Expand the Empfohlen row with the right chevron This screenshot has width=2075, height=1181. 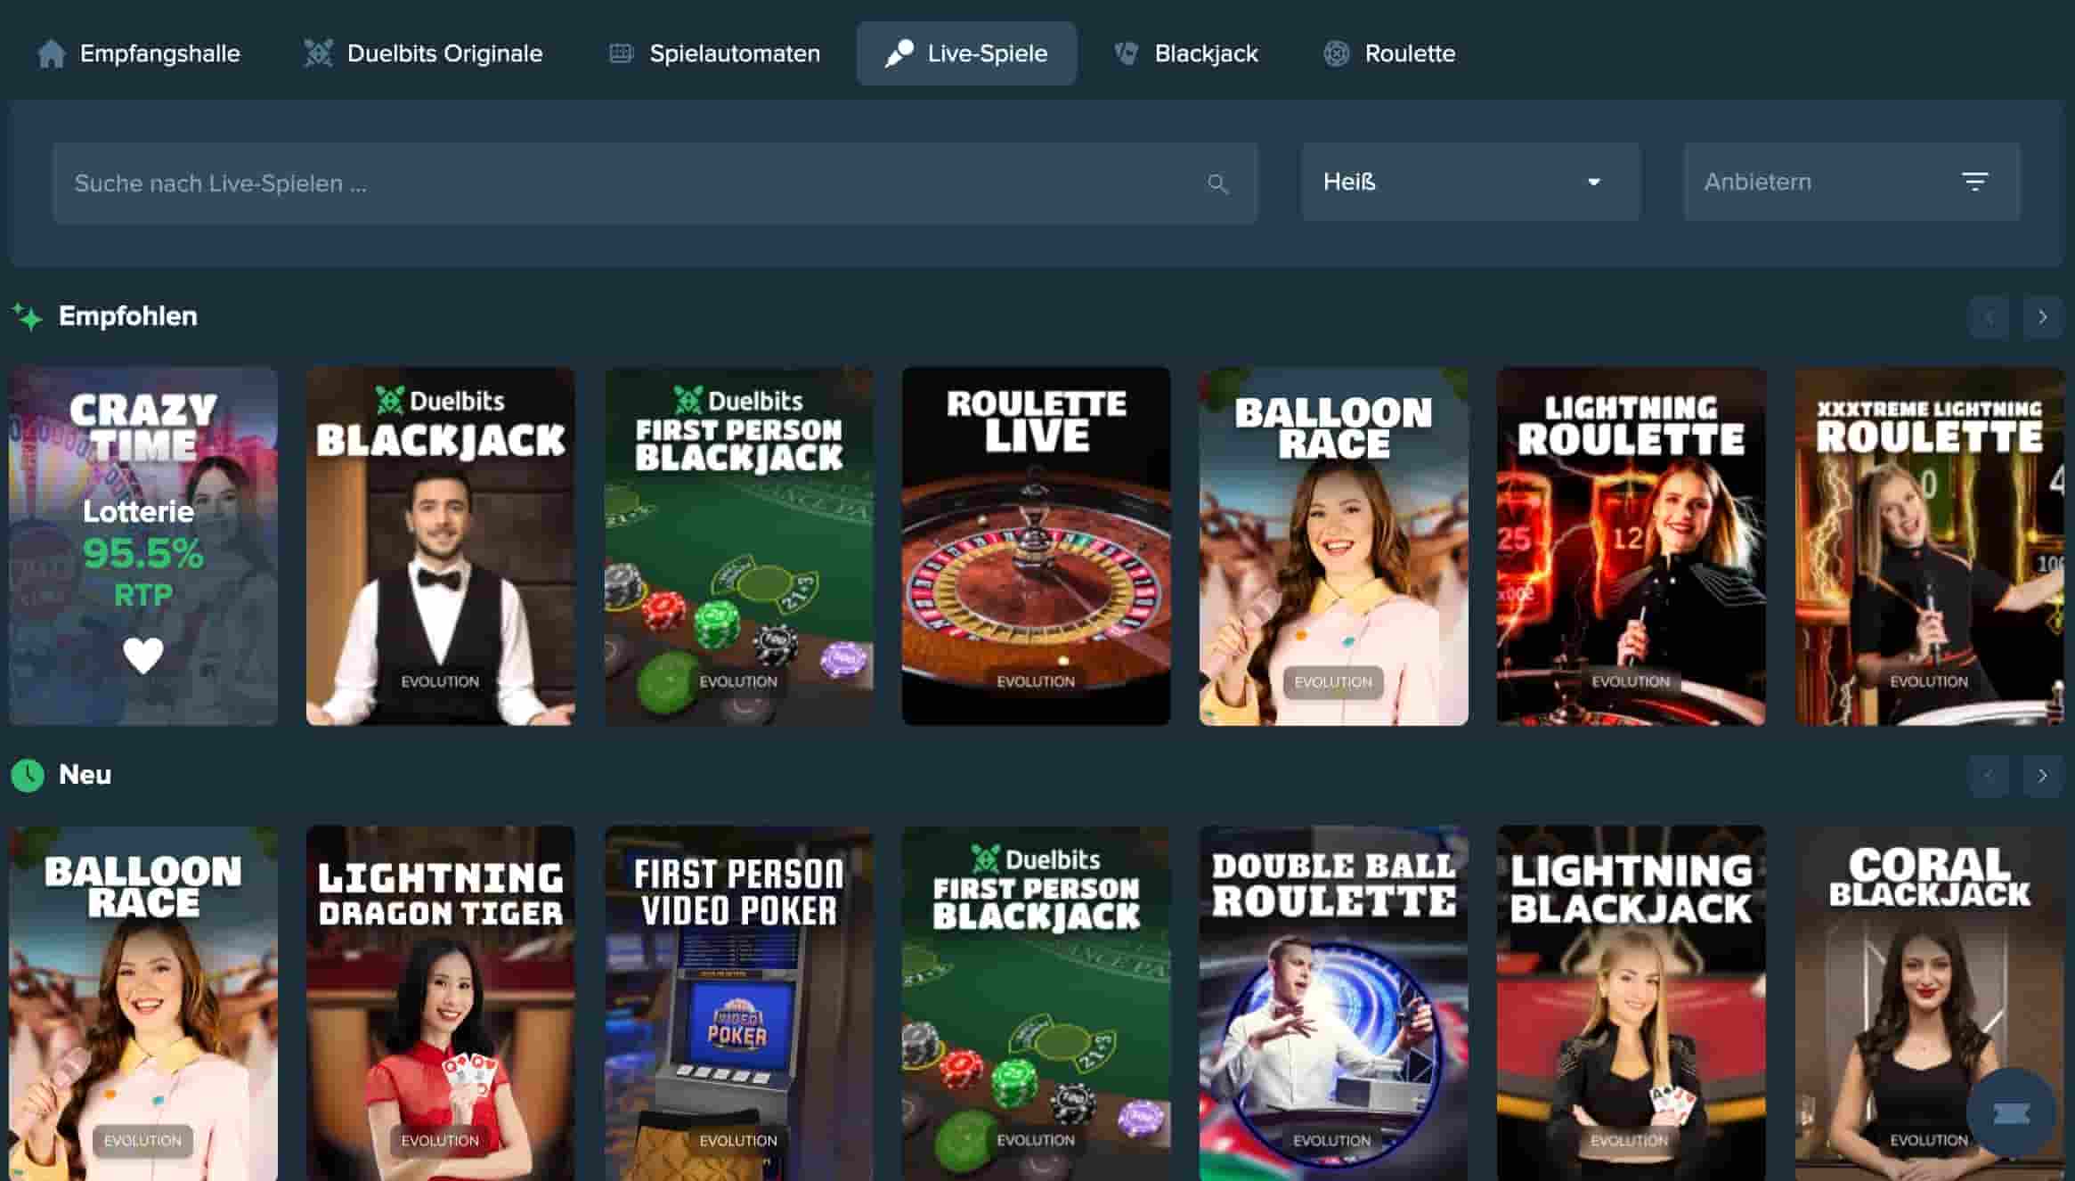click(2043, 315)
